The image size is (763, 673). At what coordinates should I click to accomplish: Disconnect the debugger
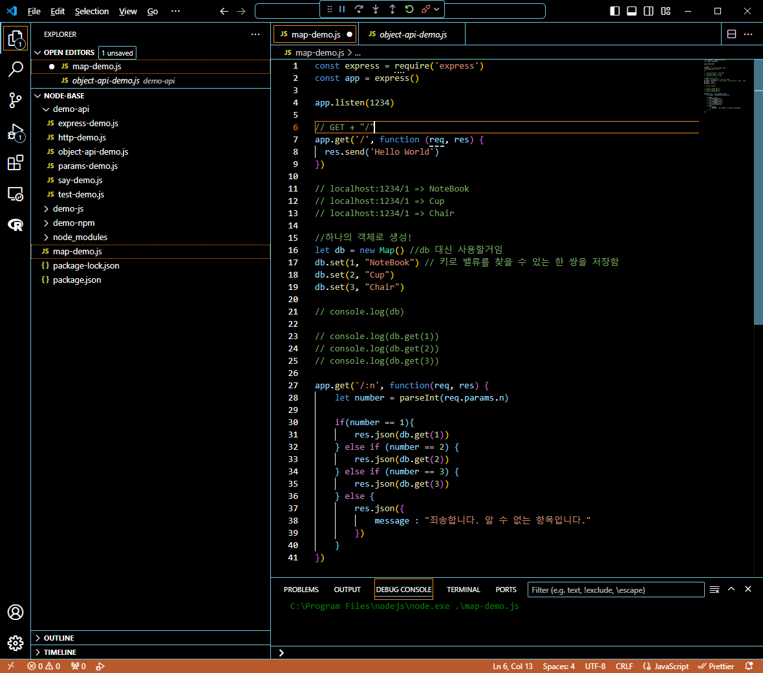(425, 9)
